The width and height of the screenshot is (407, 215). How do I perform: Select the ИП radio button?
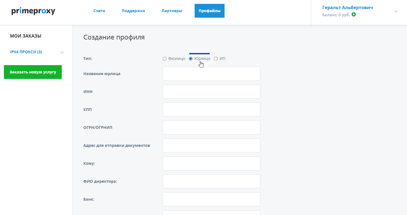click(x=216, y=59)
